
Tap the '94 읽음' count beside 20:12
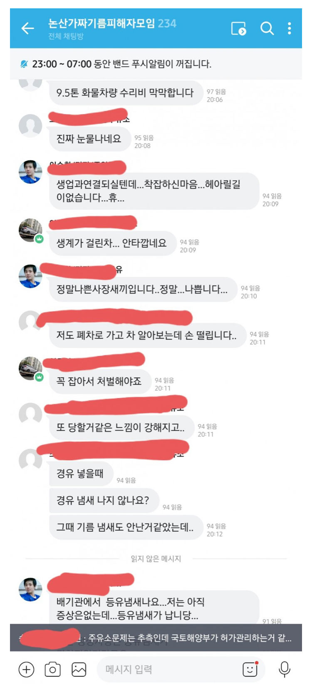(x=216, y=526)
